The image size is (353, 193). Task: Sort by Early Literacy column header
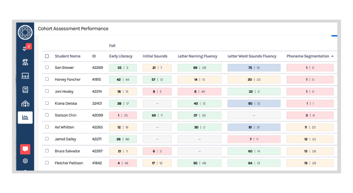tap(121, 56)
